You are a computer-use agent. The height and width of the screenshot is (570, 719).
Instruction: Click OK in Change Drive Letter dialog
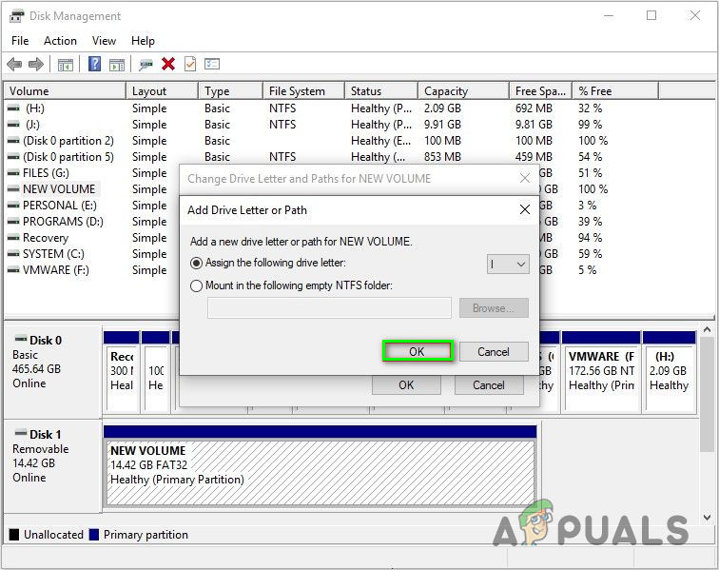[406, 385]
